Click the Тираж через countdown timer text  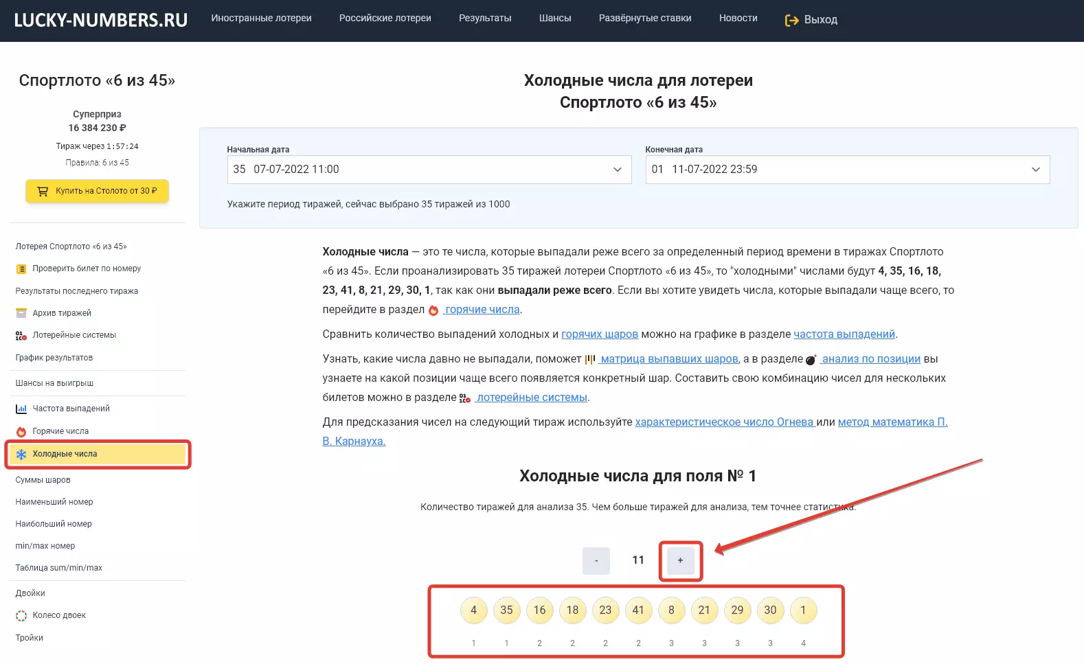pos(97,146)
